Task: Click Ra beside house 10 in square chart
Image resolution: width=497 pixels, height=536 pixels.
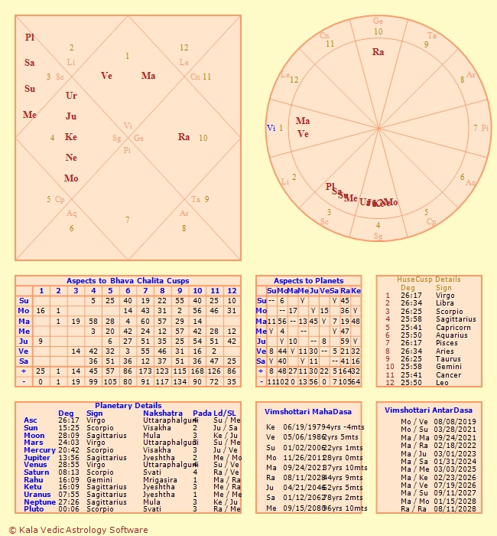Action: [184, 137]
